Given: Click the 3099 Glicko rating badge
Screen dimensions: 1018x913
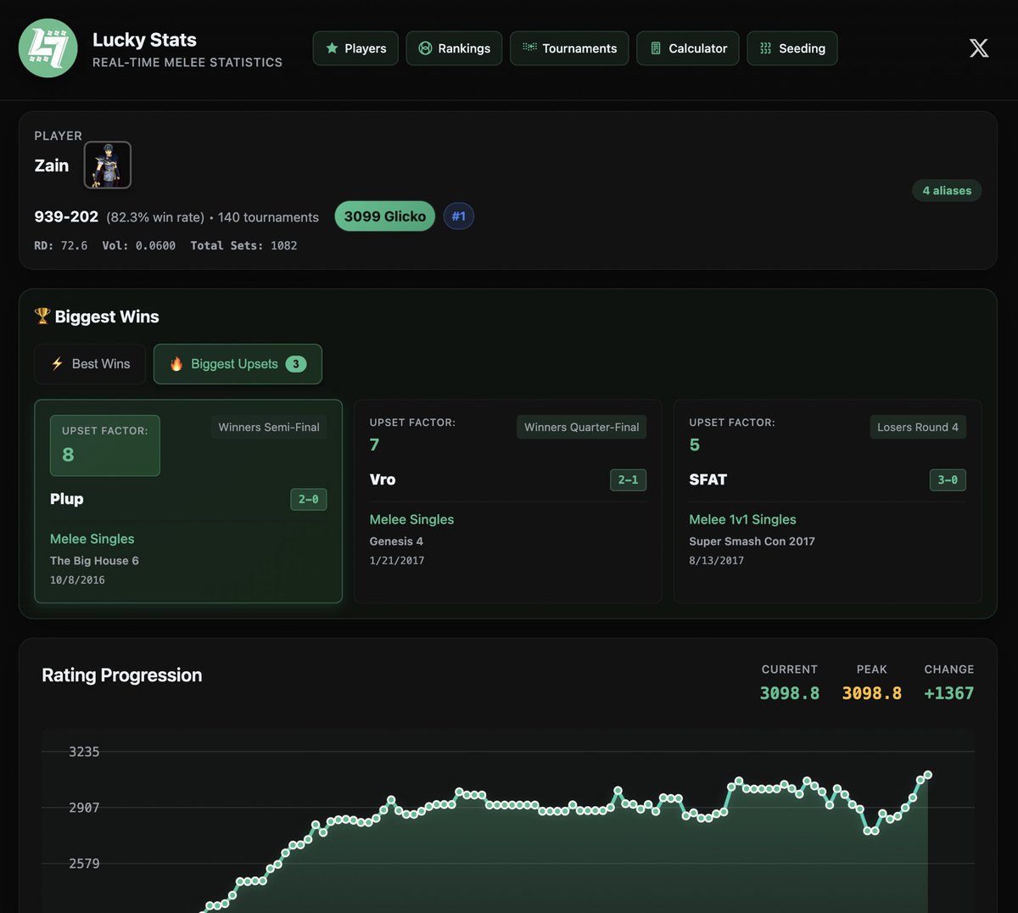Looking at the screenshot, I should pos(385,216).
